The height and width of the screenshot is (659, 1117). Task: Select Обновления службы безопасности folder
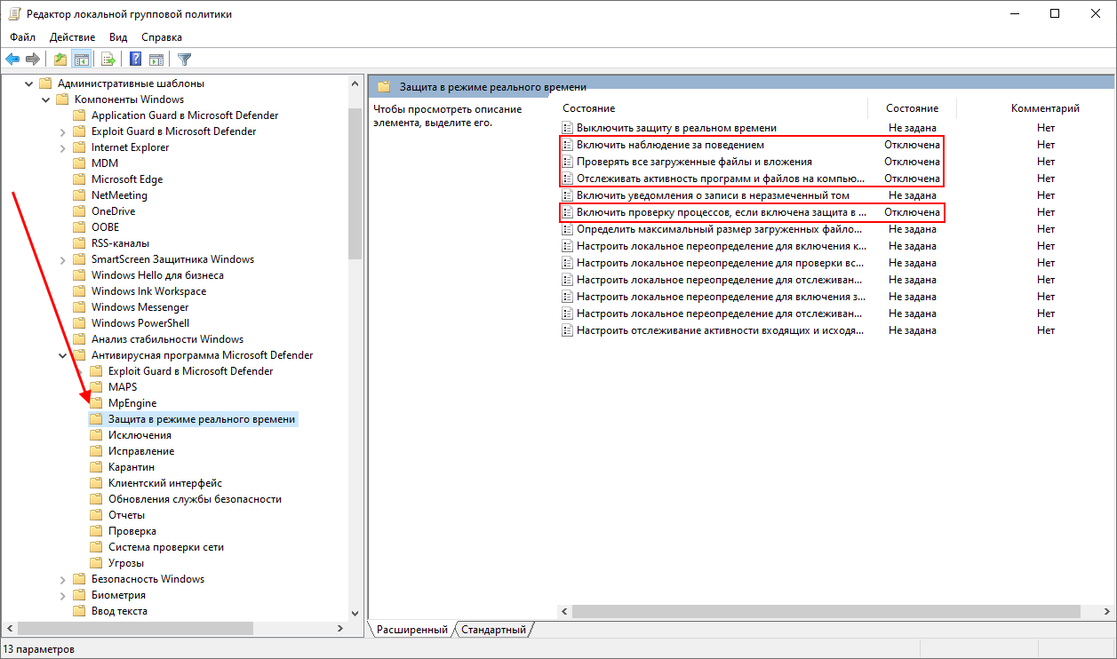[195, 499]
